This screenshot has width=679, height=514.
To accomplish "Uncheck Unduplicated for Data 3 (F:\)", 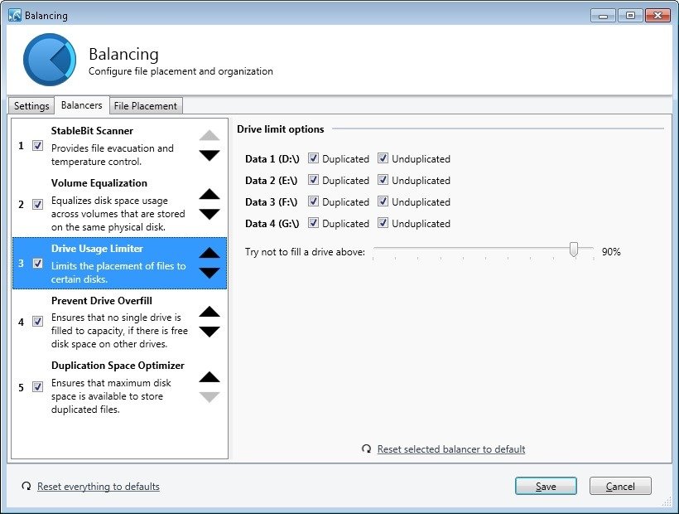I will 383,201.
